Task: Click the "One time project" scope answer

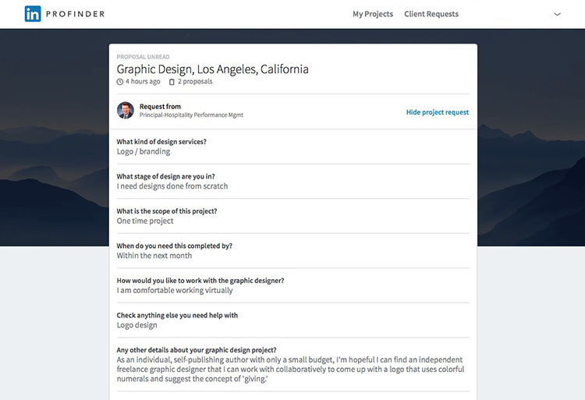Action: [x=145, y=221]
